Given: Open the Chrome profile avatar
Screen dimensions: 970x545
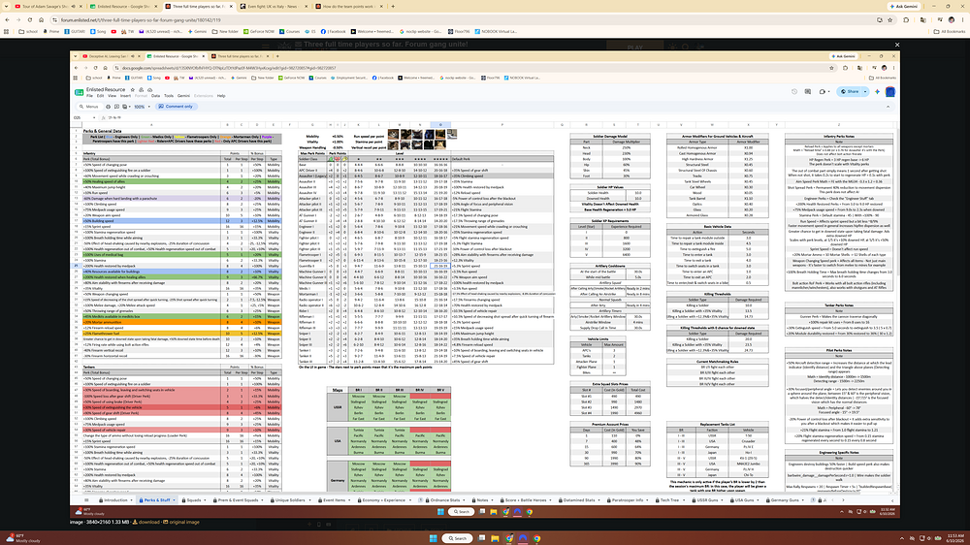Looking at the screenshot, I should (951, 19).
